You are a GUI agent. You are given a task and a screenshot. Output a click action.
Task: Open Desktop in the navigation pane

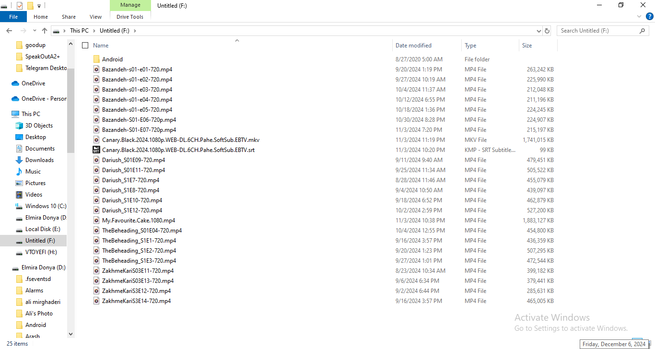35,137
